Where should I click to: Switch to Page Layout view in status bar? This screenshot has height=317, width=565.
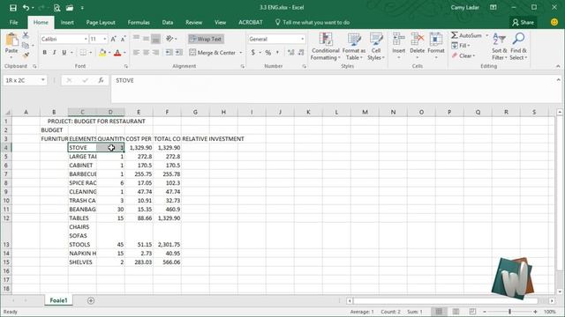coord(456,312)
